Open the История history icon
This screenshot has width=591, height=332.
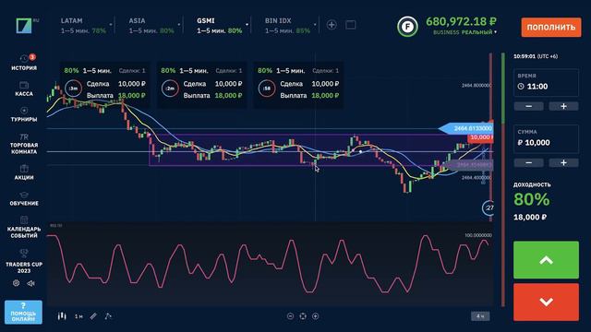tap(24, 58)
